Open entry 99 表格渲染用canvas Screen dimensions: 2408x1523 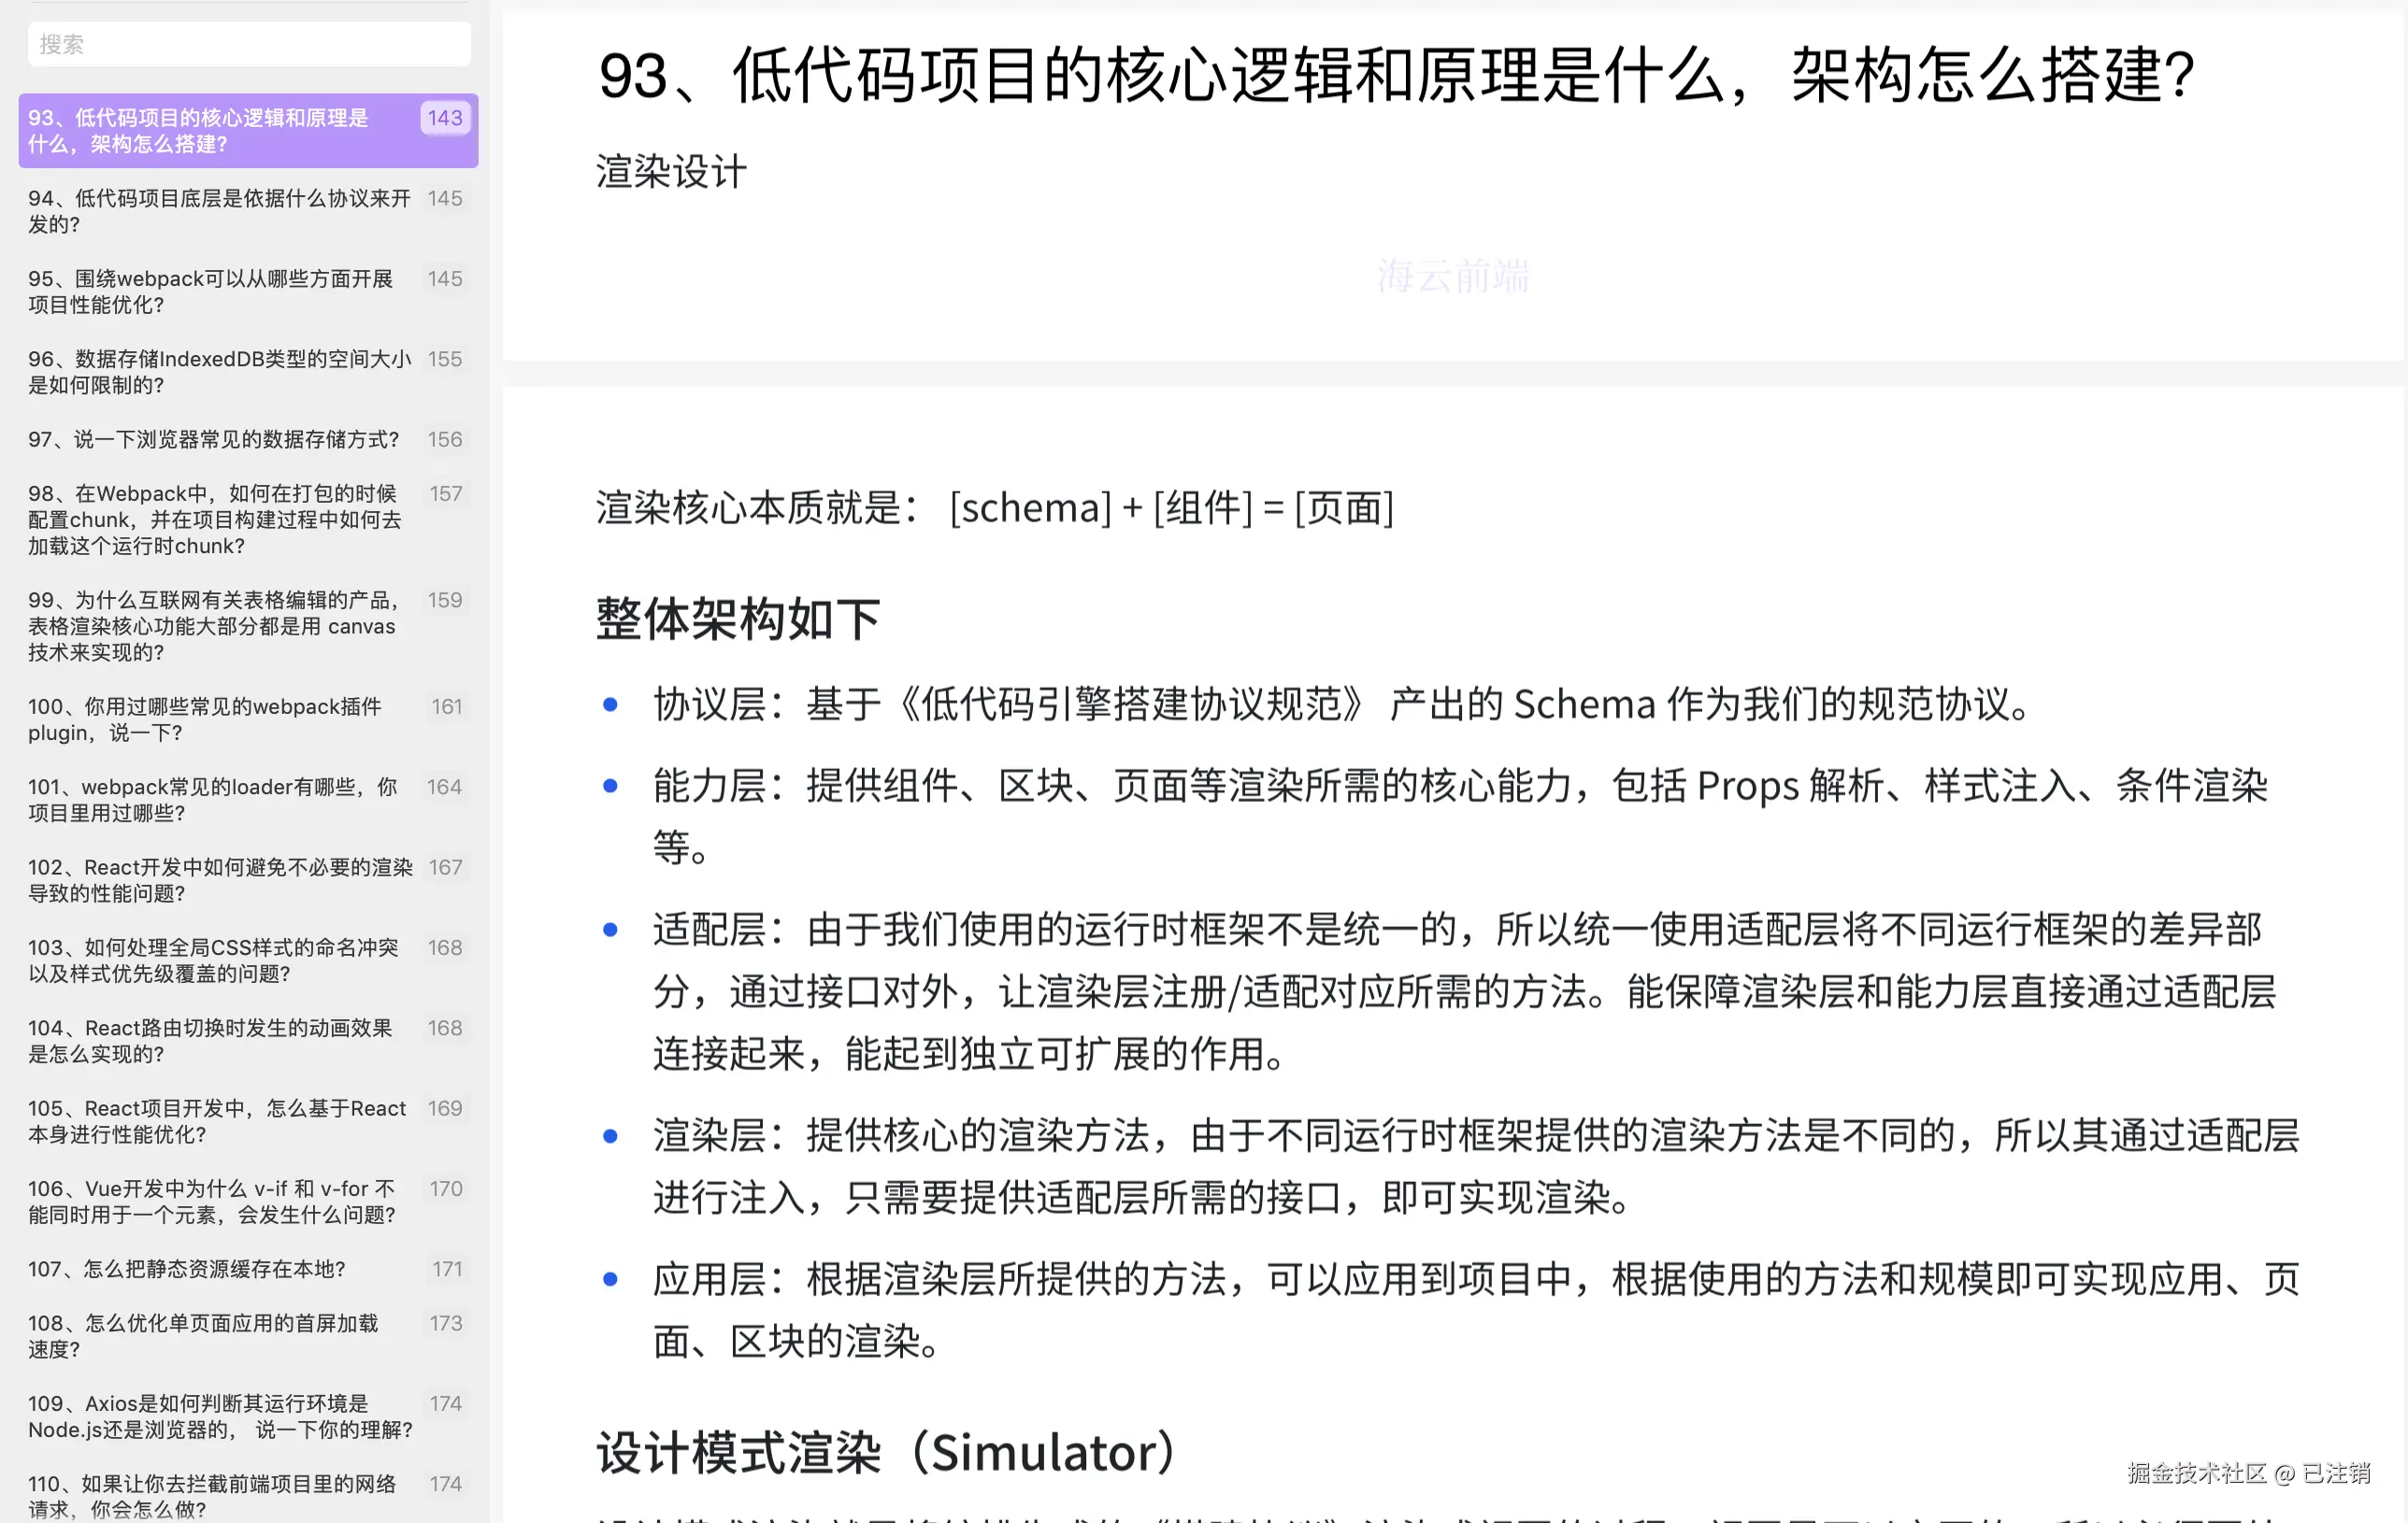[x=214, y=626]
